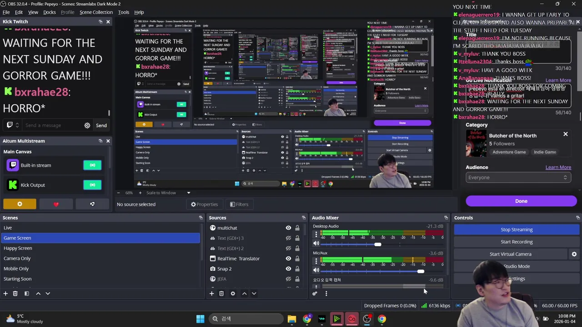
Task: Add a new scene with plus icon
Action: point(5,294)
